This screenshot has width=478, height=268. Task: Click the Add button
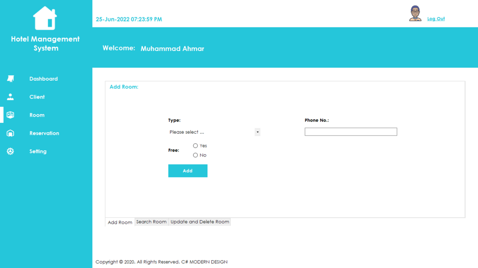point(188,171)
